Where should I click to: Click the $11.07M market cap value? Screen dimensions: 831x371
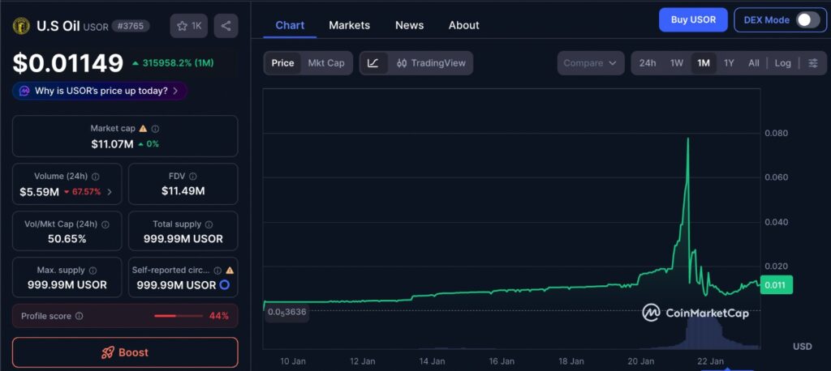click(112, 143)
